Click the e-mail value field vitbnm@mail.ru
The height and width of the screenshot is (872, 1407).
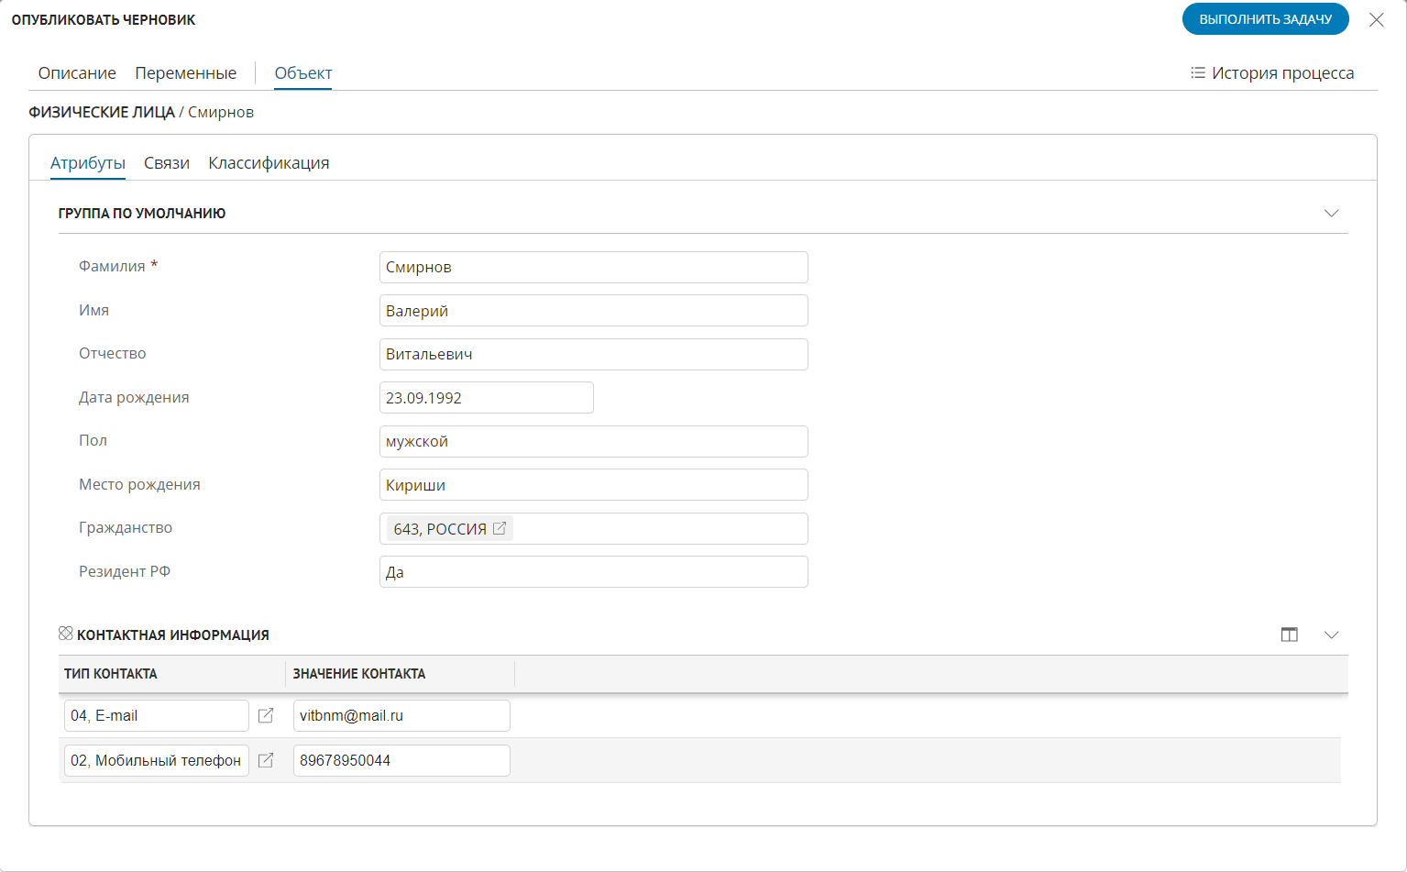[x=401, y=715]
